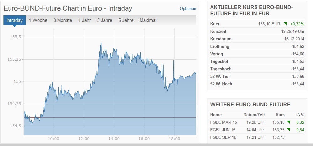This screenshot has width=313, height=146.
Task: Show the 1 Jahr chart view
Action: [x=85, y=20]
